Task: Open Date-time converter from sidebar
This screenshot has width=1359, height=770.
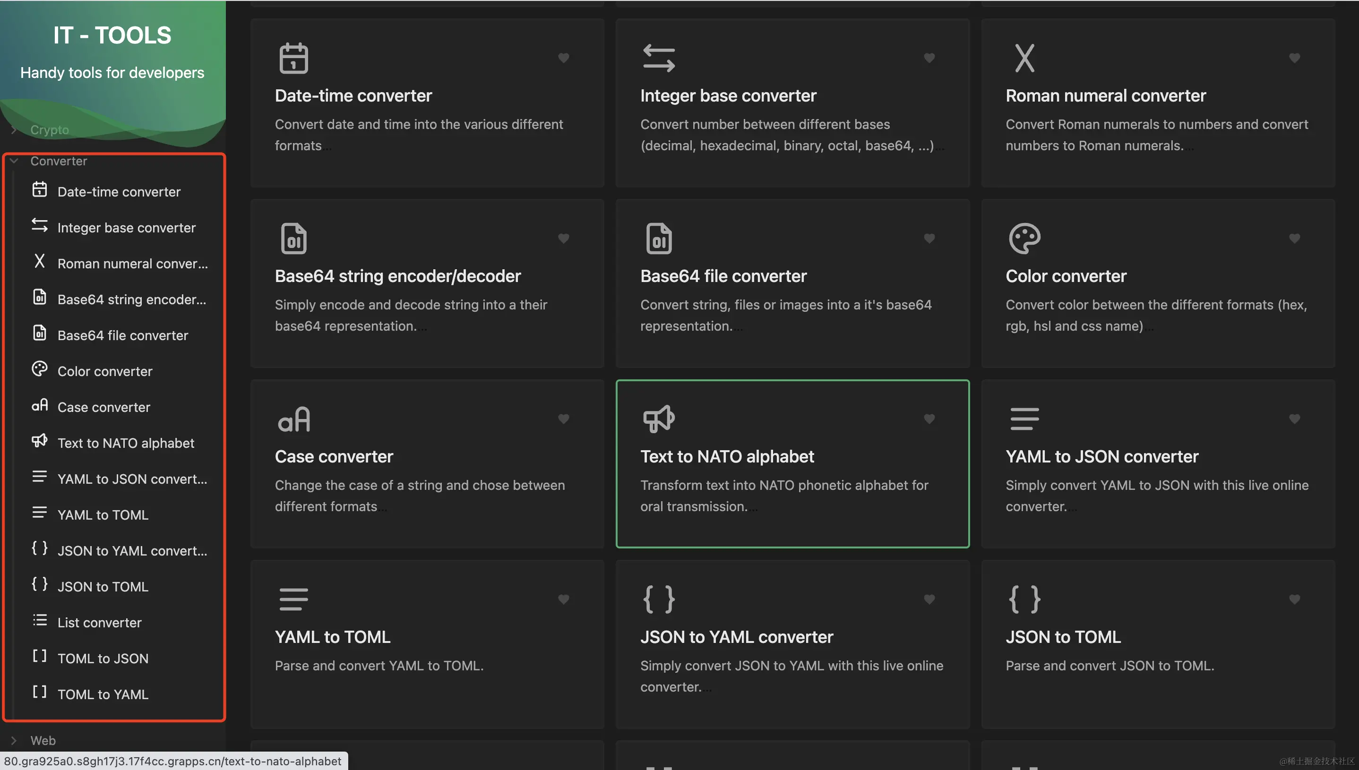Action: tap(119, 191)
